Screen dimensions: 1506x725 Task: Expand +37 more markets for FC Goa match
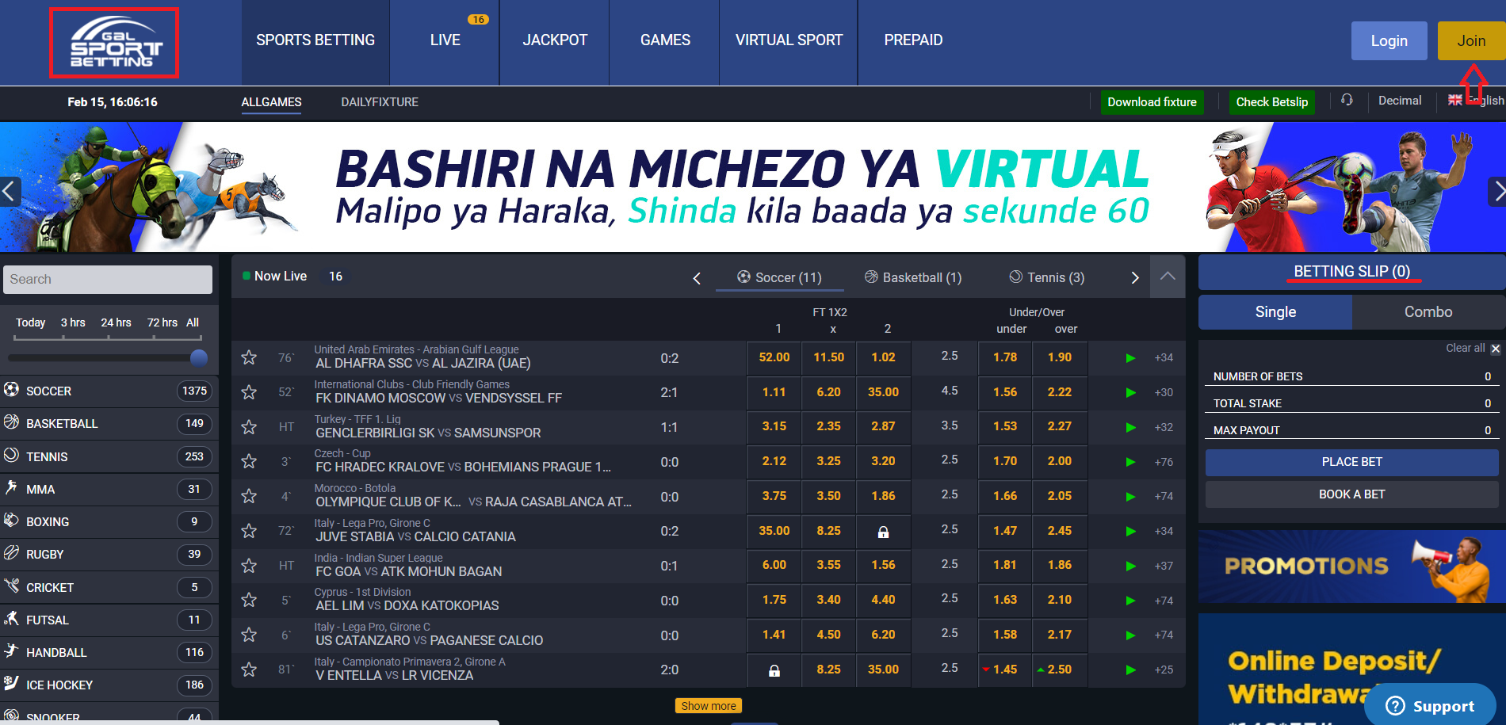(1164, 566)
